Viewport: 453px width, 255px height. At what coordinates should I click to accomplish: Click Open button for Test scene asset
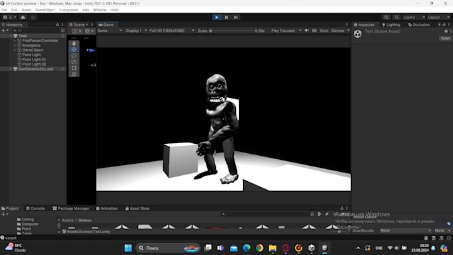pos(445,39)
